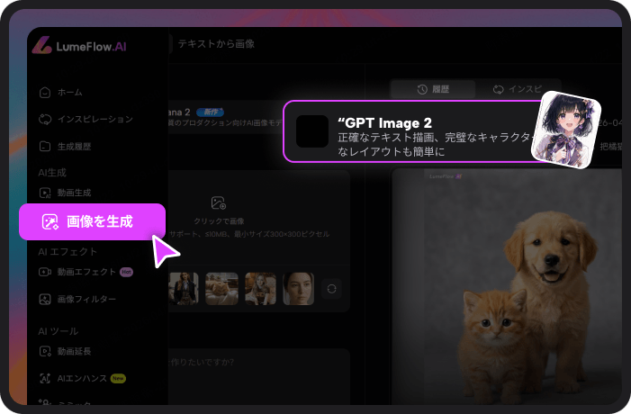Click the camera icon beside 動画エフェクト

(x=45, y=272)
